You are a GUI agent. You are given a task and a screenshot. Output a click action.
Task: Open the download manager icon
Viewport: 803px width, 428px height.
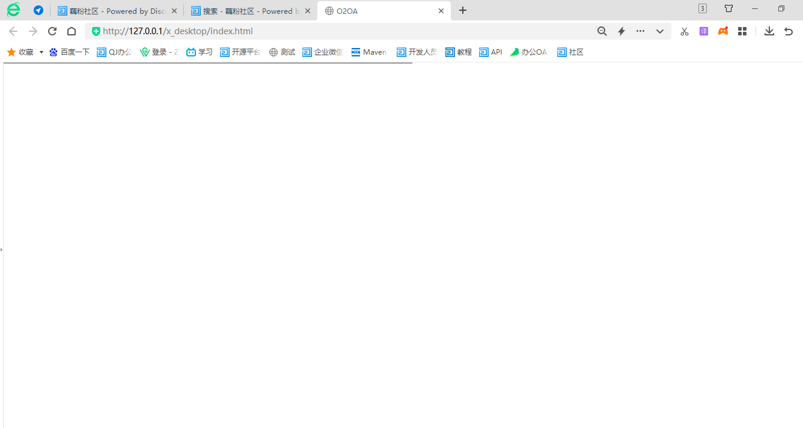click(769, 31)
